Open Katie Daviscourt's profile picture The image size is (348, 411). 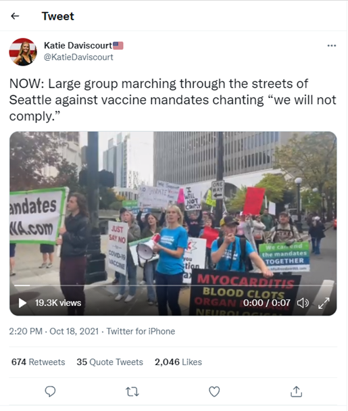pos(23,52)
